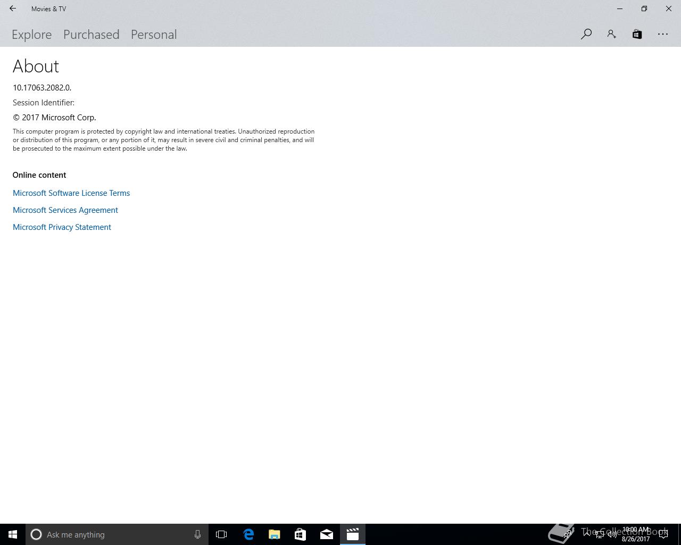
Task: Click the sign-in account icon
Action: [612, 34]
